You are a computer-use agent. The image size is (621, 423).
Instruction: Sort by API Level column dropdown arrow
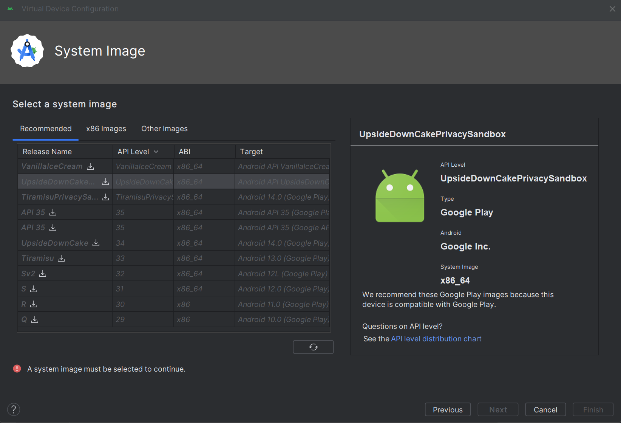[156, 152]
